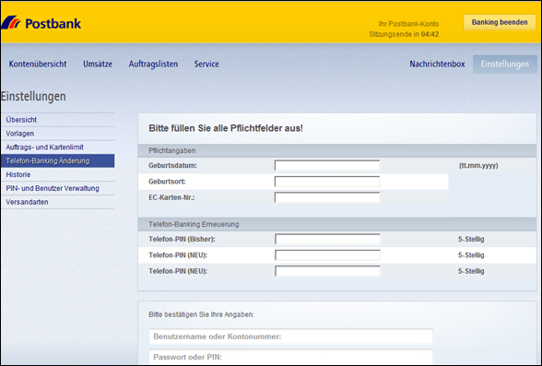Click the Sitzungsende in 04:42 timer text
The height and width of the screenshot is (366, 542).
(x=404, y=34)
